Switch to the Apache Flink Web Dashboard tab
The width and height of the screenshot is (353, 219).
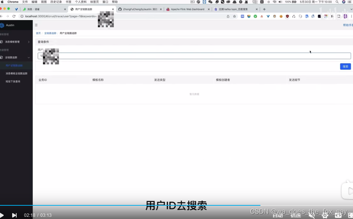[x=187, y=9]
